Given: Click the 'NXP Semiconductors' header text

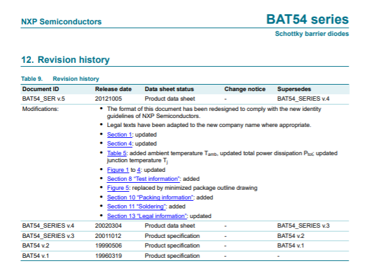Looking at the screenshot, I should point(61,22).
